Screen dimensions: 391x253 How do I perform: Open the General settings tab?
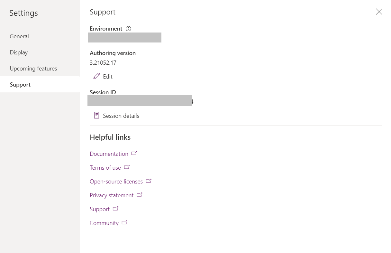19,36
